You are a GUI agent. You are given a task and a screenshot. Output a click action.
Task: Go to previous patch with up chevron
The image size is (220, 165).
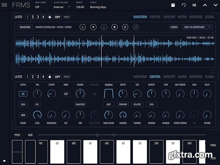point(205,5)
